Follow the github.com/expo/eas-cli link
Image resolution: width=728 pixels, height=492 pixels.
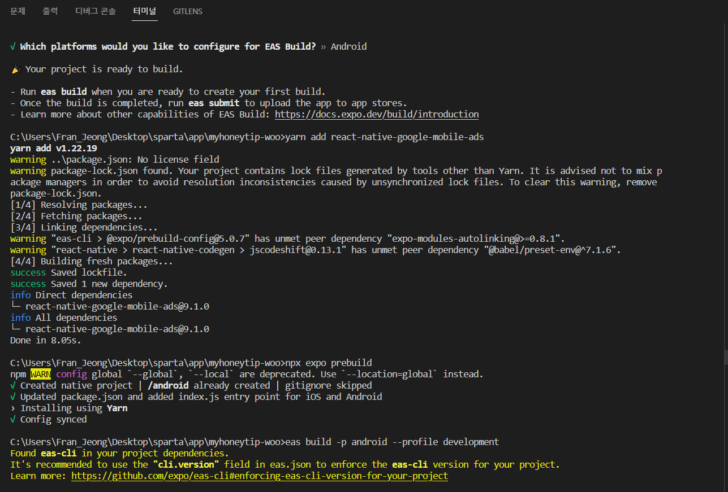coord(260,476)
